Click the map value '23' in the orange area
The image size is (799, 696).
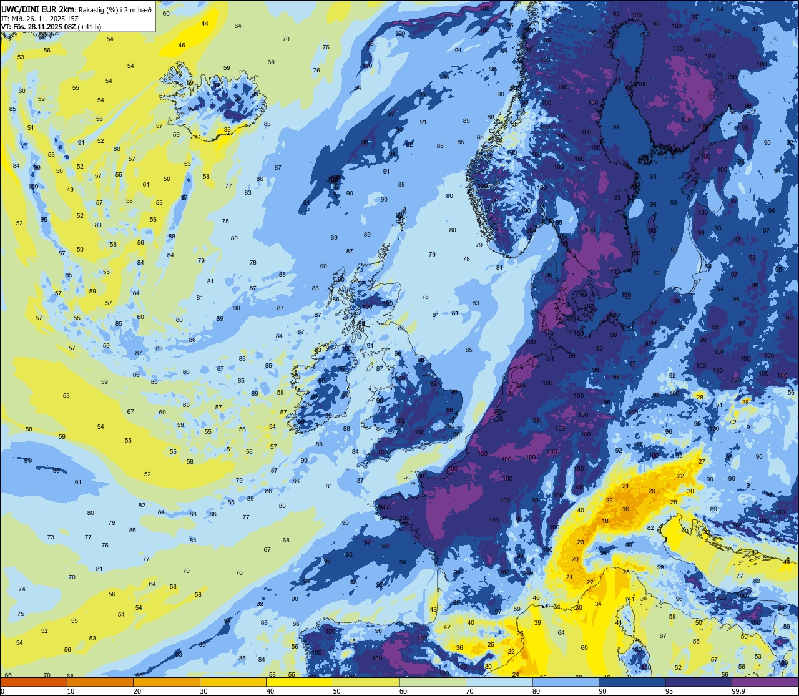click(x=581, y=542)
